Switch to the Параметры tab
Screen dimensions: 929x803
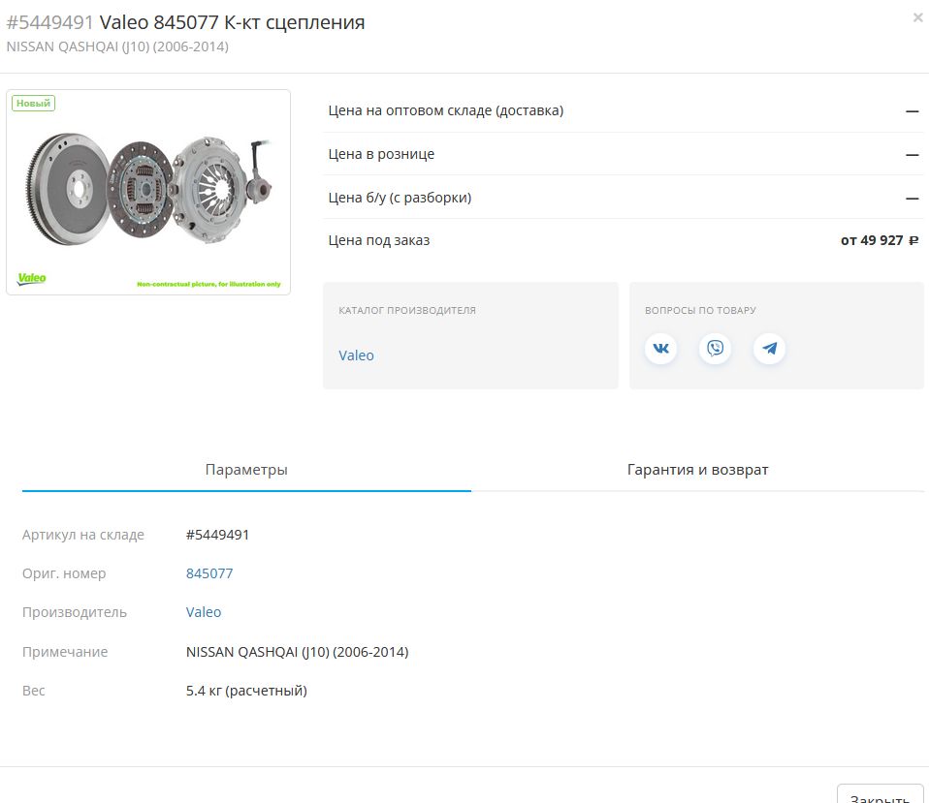click(246, 470)
